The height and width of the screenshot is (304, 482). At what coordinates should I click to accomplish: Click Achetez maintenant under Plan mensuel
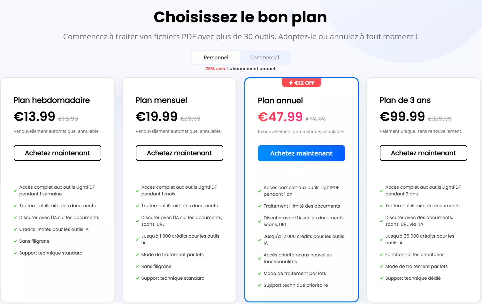(179, 153)
